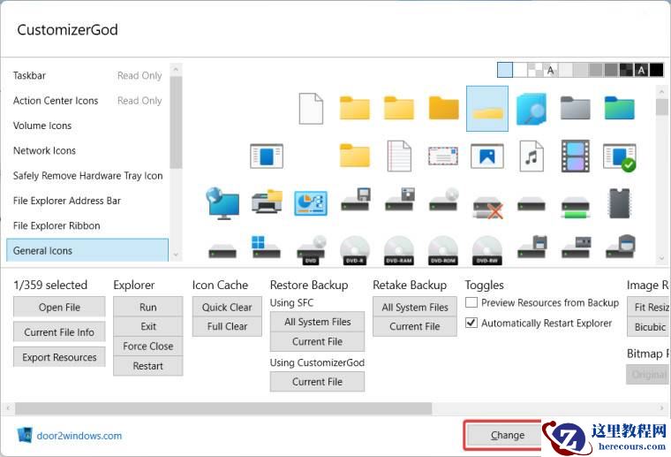Click the Open File button
Image resolution: width=671 pixels, height=457 pixels.
(59, 307)
